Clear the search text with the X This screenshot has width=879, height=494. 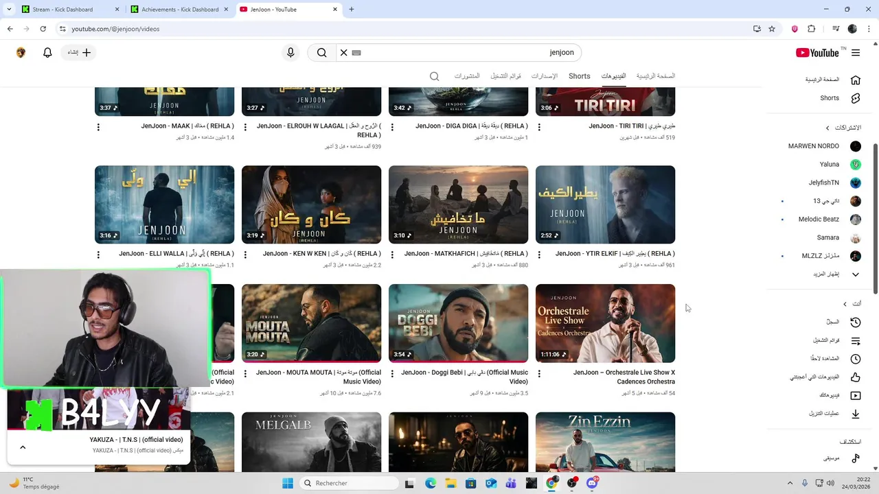point(344,52)
